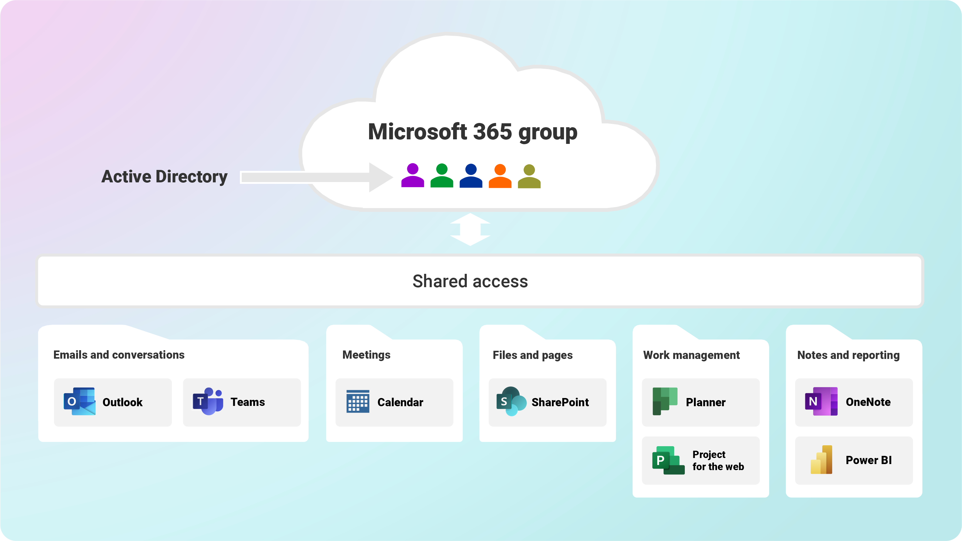Screen dimensions: 962x541
Task: Click the Outlook label text
Action: pos(123,402)
